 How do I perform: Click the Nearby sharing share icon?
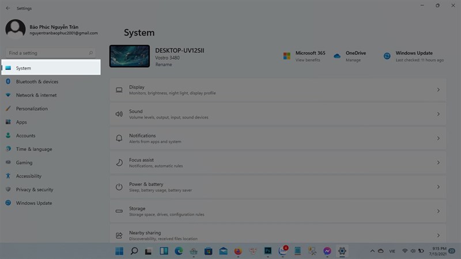tap(119, 235)
